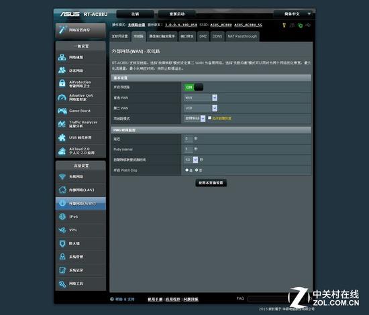Open the VPN sidebar icon
The height and width of the screenshot is (315, 369).
pos(62,230)
